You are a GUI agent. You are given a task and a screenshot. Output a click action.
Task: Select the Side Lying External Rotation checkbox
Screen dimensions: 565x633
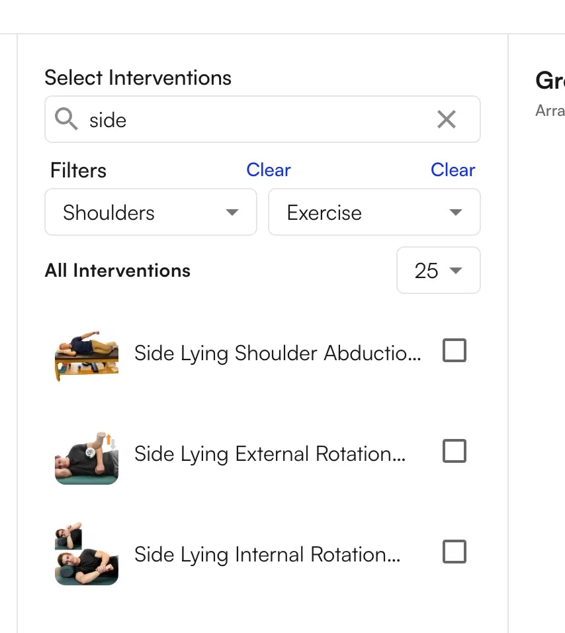(454, 451)
